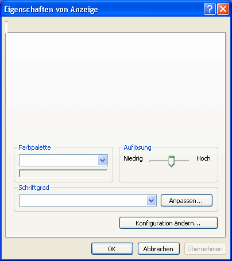Image resolution: width=232 pixels, height=261 pixels.
Task: Click the Hoch label in Auflösung
Action: click(203, 158)
